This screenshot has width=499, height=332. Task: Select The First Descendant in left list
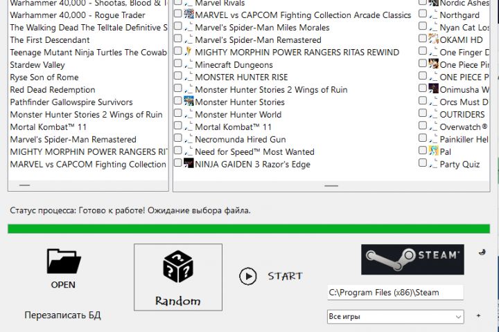50,40
